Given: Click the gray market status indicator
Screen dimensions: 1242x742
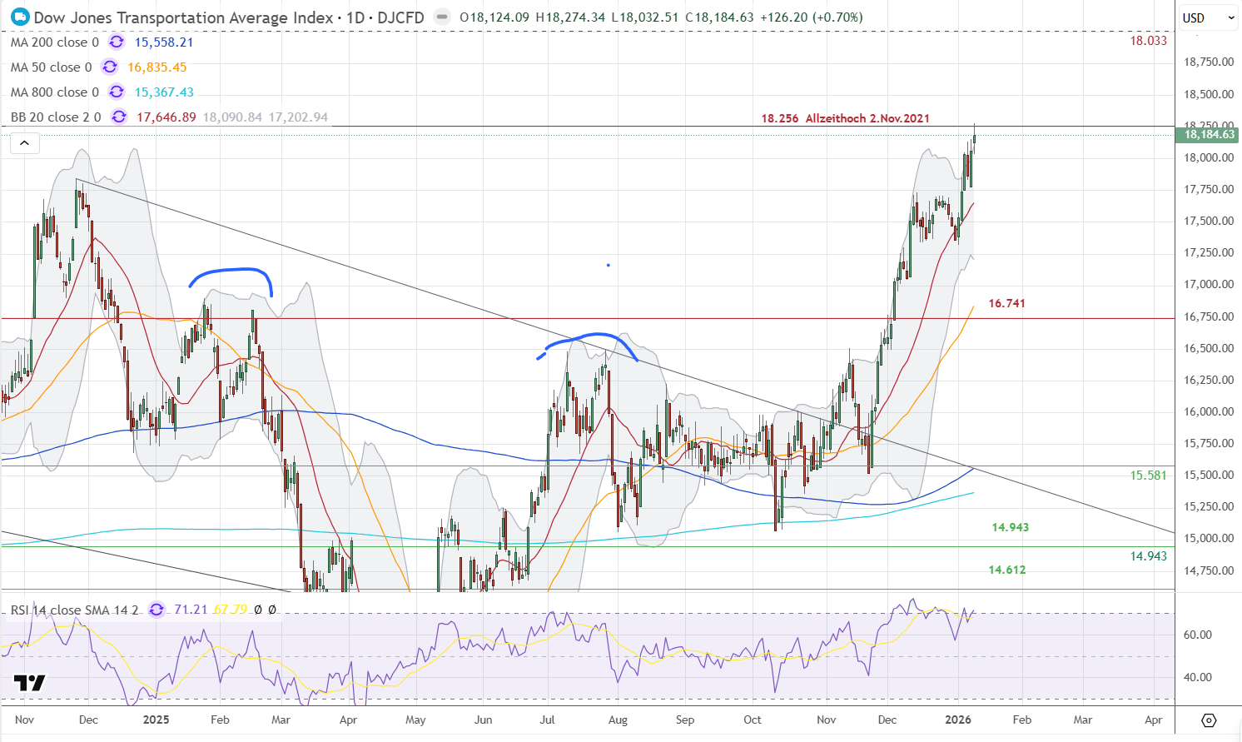Looking at the screenshot, I should 442,17.
